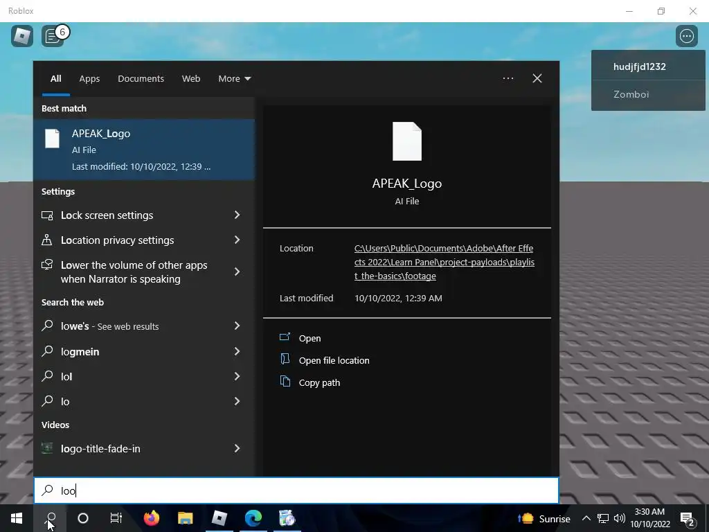Screen dimensions: 709x532
Task: Click the large APEAK_Logo file icon
Action: pos(407,141)
